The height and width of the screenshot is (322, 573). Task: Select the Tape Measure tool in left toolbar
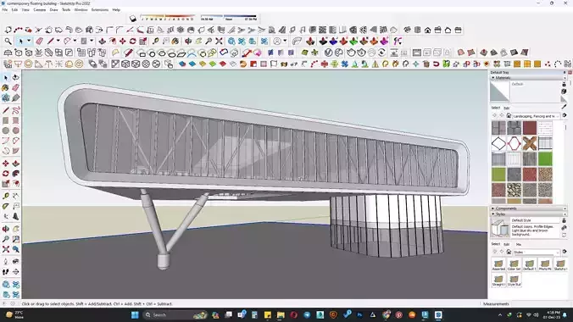coord(6,197)
